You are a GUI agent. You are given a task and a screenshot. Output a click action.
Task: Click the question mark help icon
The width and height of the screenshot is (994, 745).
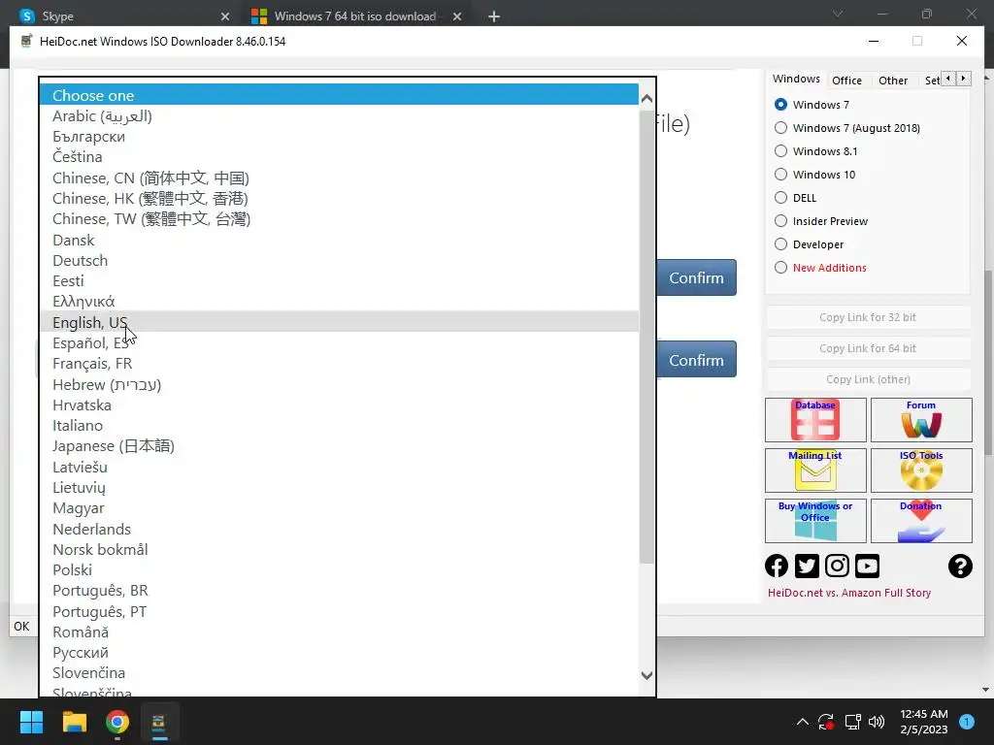pyautogui.click(x=960, y=566)
